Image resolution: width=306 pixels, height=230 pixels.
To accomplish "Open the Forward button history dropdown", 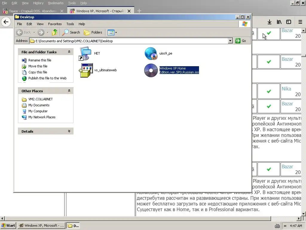I will 48,32.
